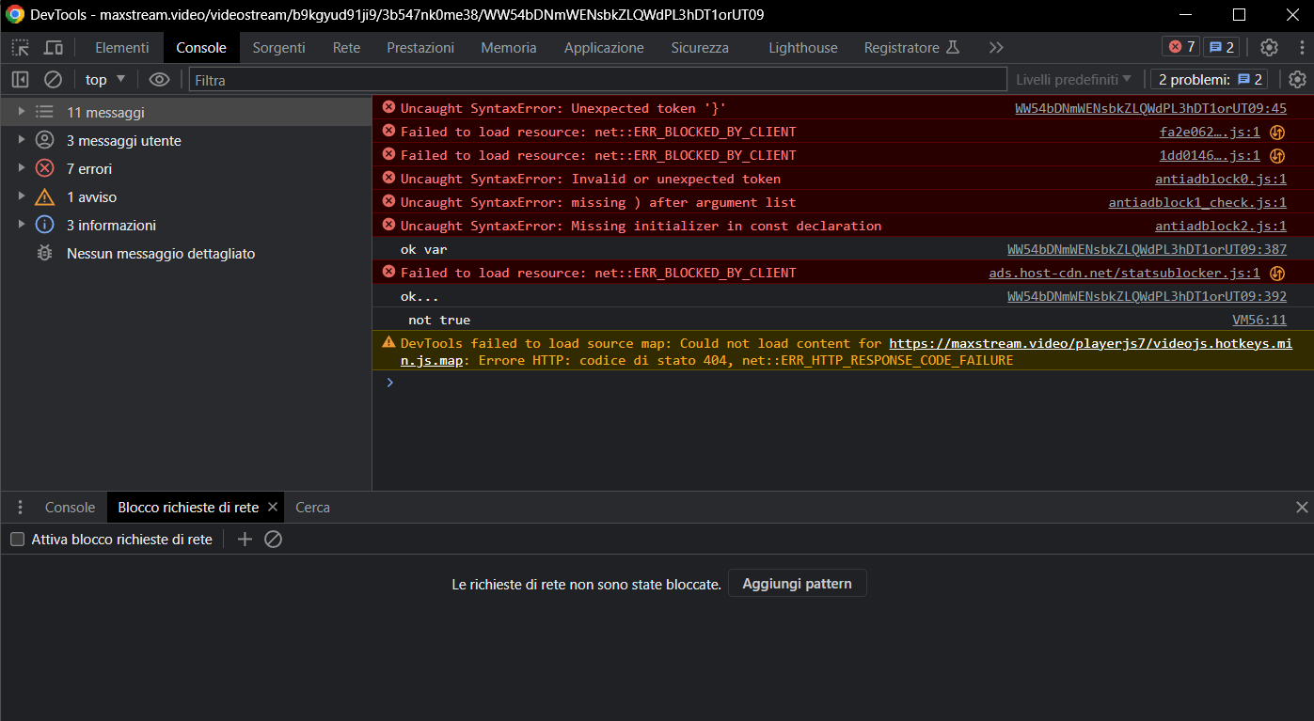The width and height of the screenshot is (1314, 721).
Task: Click the Aggiungi pattern button
Action: [797, 583]
